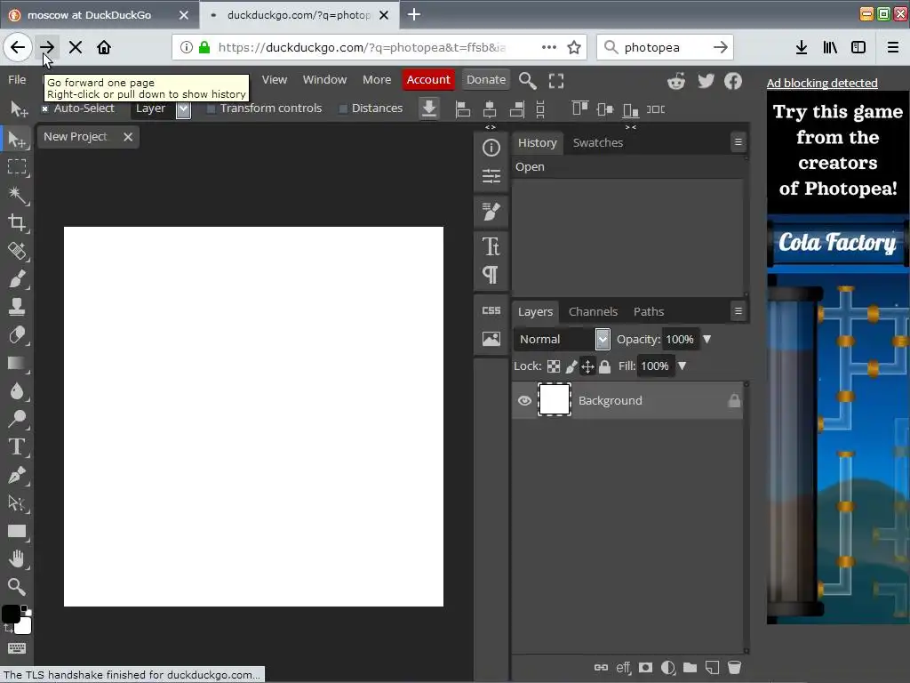Select the Eraser tool
This screenshot has width=910, height=683.
point(17,335)
